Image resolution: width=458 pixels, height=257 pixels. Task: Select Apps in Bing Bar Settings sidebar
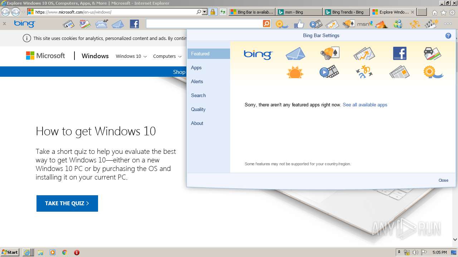click(x=196, y=67)
